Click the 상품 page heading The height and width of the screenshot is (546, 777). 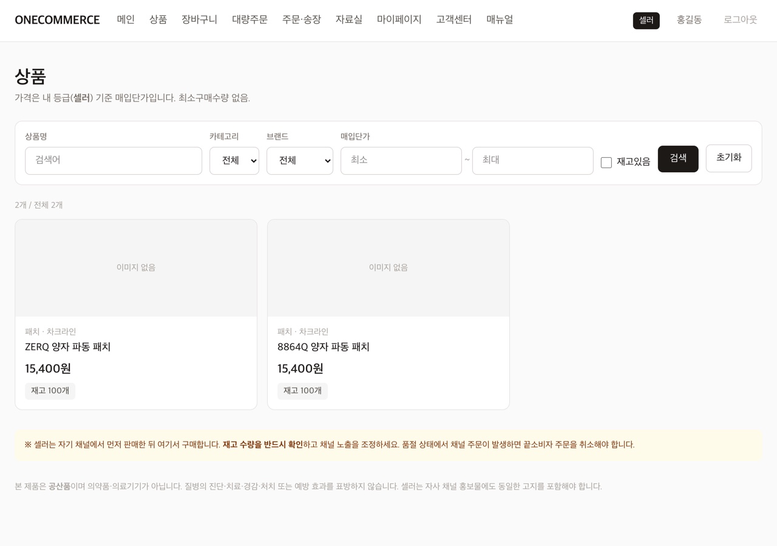pos(30,76)
